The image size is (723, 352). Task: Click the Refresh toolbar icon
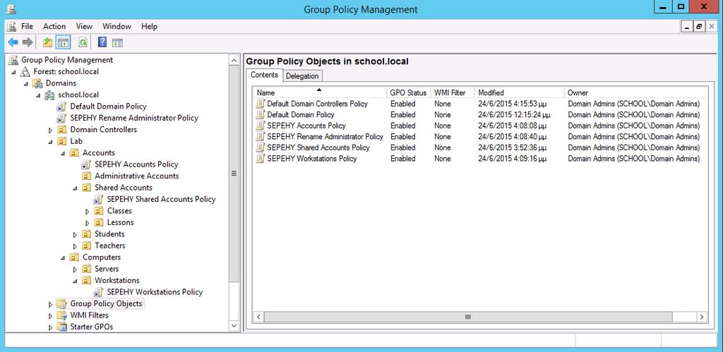pyautogui.click(x=83, y=43)
